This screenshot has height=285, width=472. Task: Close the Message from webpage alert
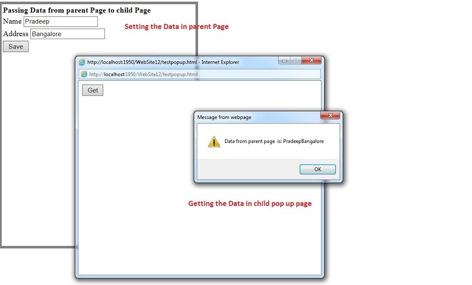pyautogui.click(x=330, y=116)
